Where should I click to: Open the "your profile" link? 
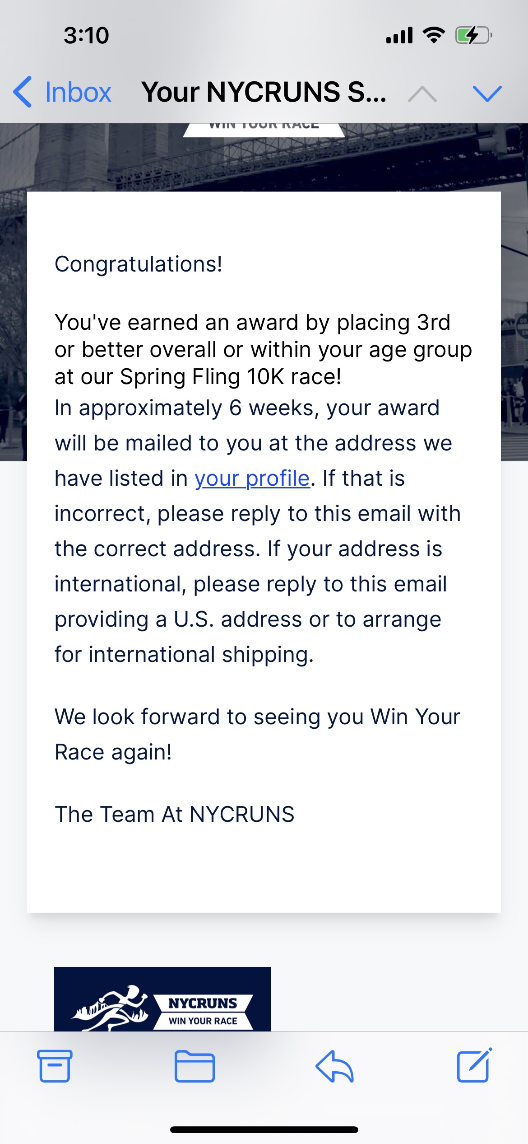(x=252, y=478)
